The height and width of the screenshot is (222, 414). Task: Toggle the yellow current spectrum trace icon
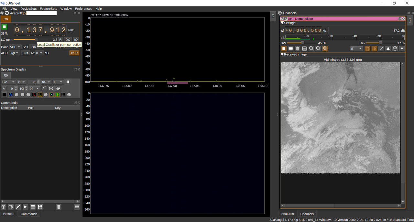40,95
